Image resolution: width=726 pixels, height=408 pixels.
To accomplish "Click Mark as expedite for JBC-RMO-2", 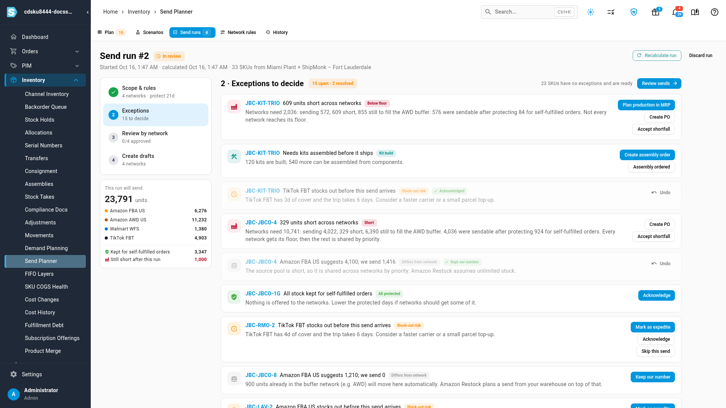I will 653,327.
